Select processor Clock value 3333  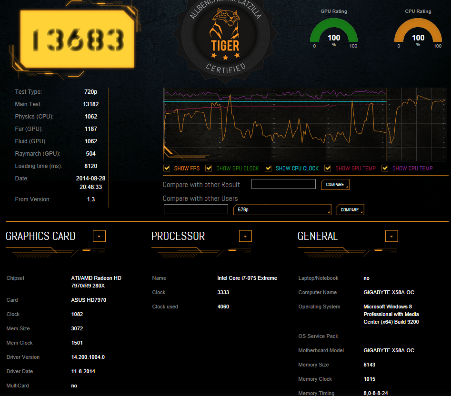[223, 292]
